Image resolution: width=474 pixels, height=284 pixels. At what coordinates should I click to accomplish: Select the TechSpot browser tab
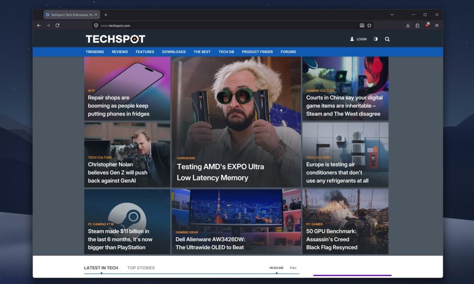(x=72, y=15)
